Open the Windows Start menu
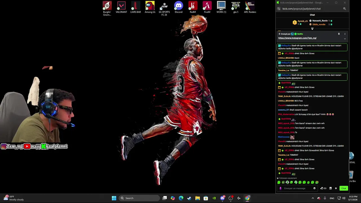Screen dimensions: 361x203 (114, 198)
